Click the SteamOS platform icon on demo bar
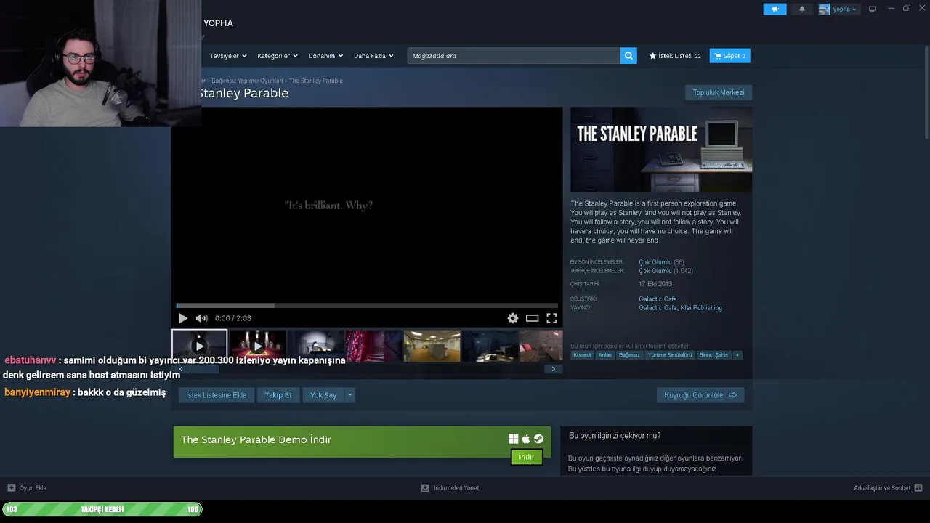The image size is (930, 523). 538,439
